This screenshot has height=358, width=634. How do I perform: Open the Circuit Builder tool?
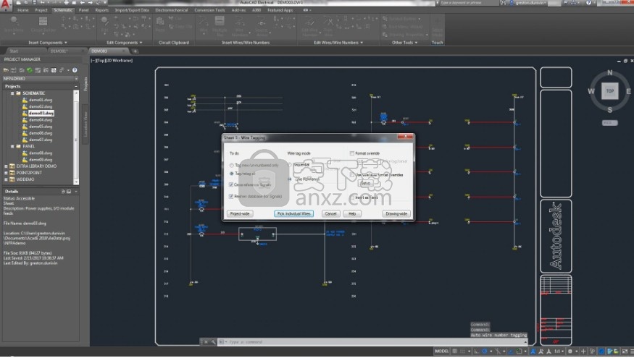click(43, 25)
